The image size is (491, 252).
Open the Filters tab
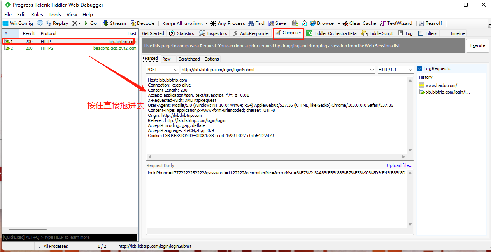428,33
